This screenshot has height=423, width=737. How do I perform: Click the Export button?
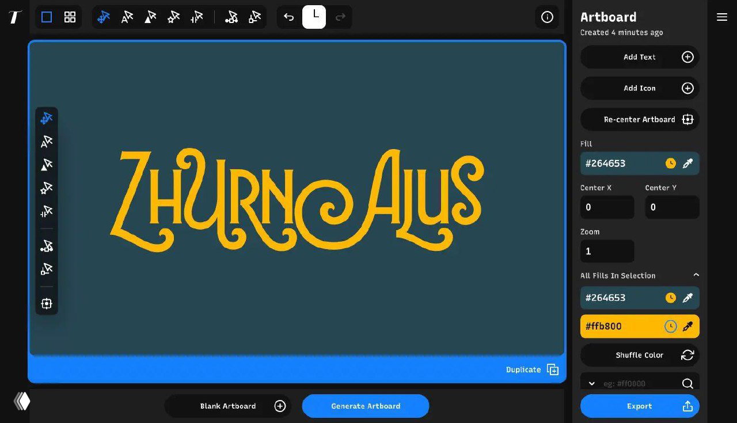pos(640,406)
